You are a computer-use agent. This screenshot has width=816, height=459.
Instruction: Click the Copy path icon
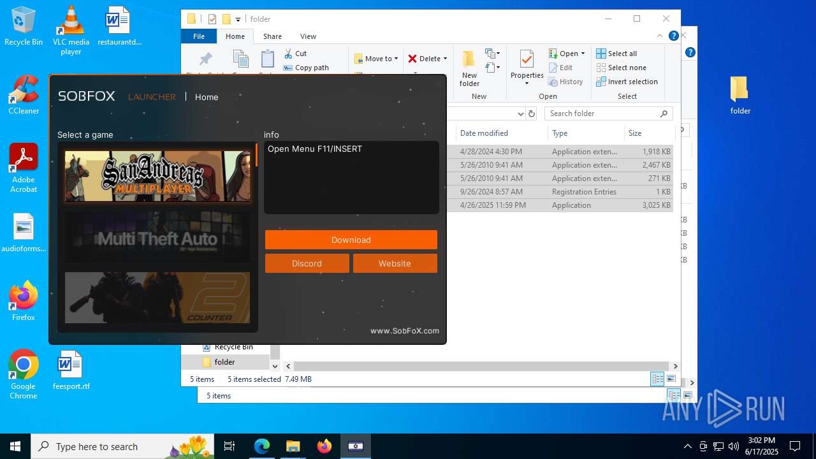(x=288, y=68)
